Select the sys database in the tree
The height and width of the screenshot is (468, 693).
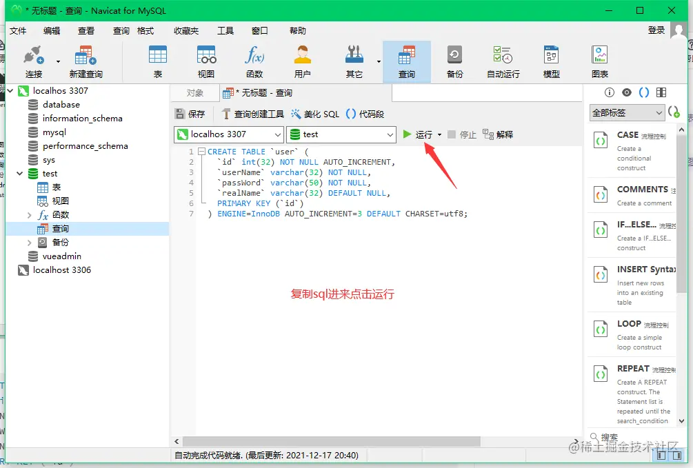(x=49, y=159)
